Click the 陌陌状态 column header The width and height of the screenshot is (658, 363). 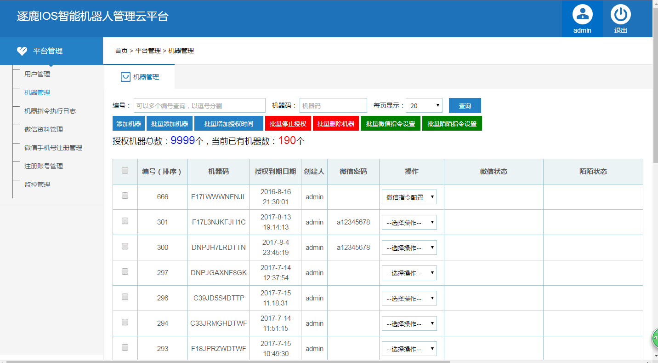pyautogui.click(x=593, y=171)
